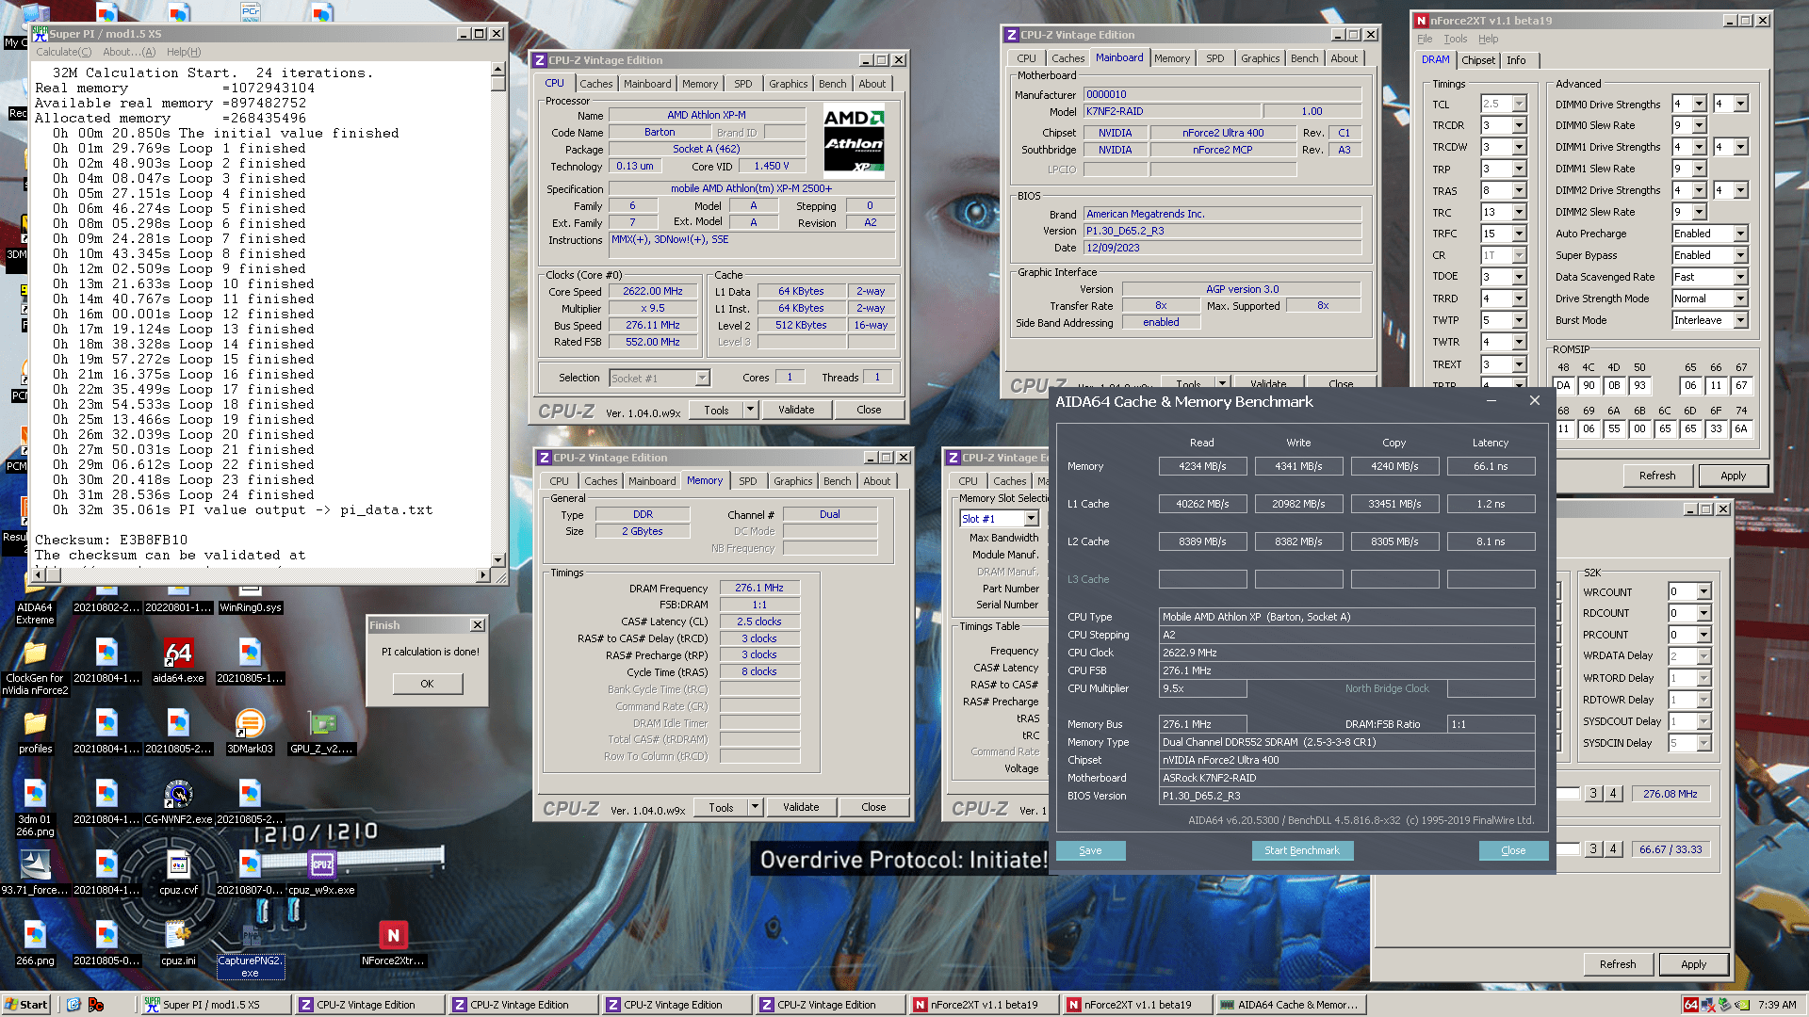Click Apply in nForce2XT DRAM window
The image size is (1809, 1017).
[1734, 476]
